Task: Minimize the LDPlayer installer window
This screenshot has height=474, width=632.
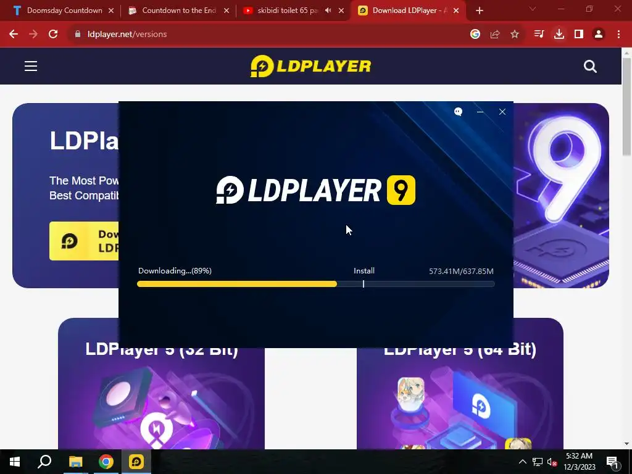Action: (x=480, y=112)
